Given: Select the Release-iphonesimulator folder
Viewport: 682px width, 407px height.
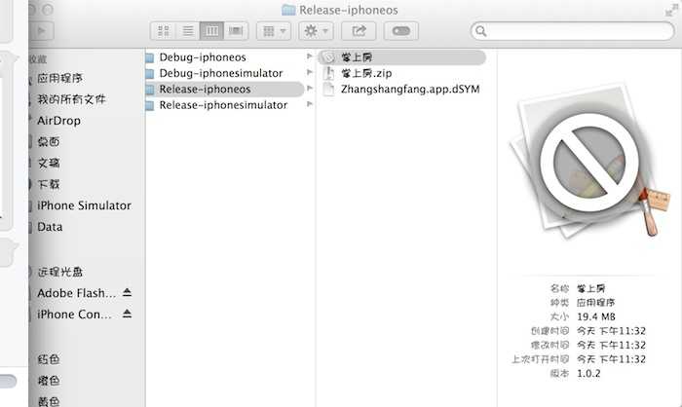Looking at the screenshot, I should 223,105.
